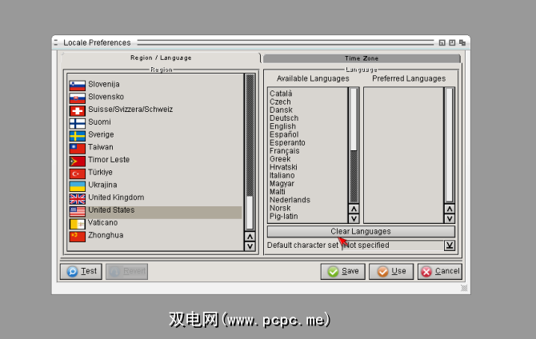Pick Hrvatski language
This screenshot has height=339, width=536.
(283, 167)
